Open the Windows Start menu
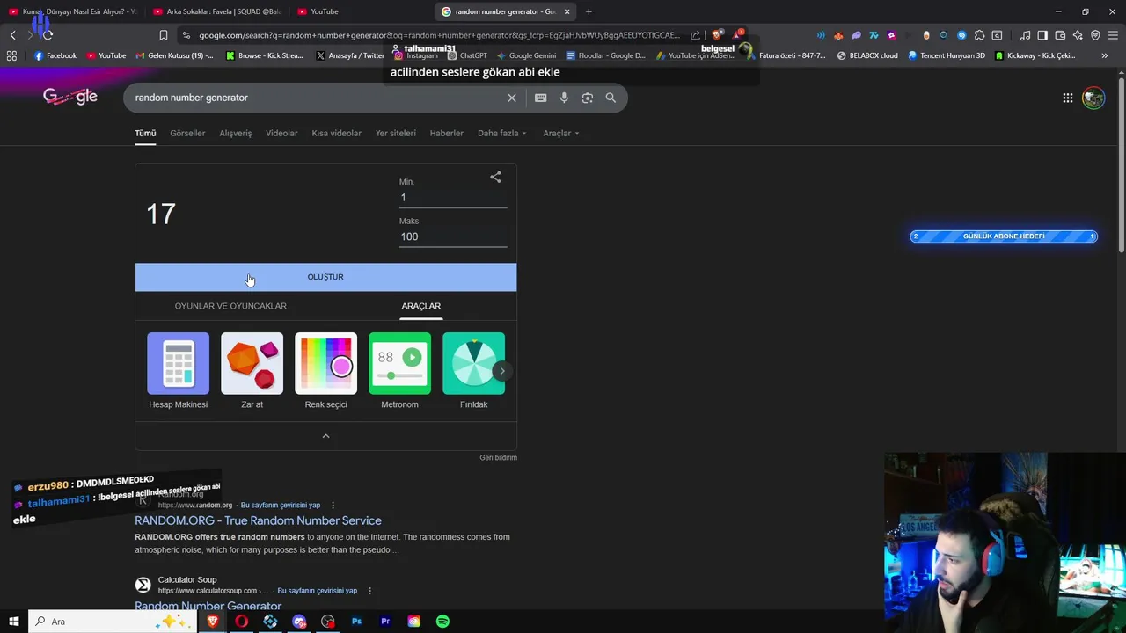Screen dimensions: 1126x633 click(13, 622)
